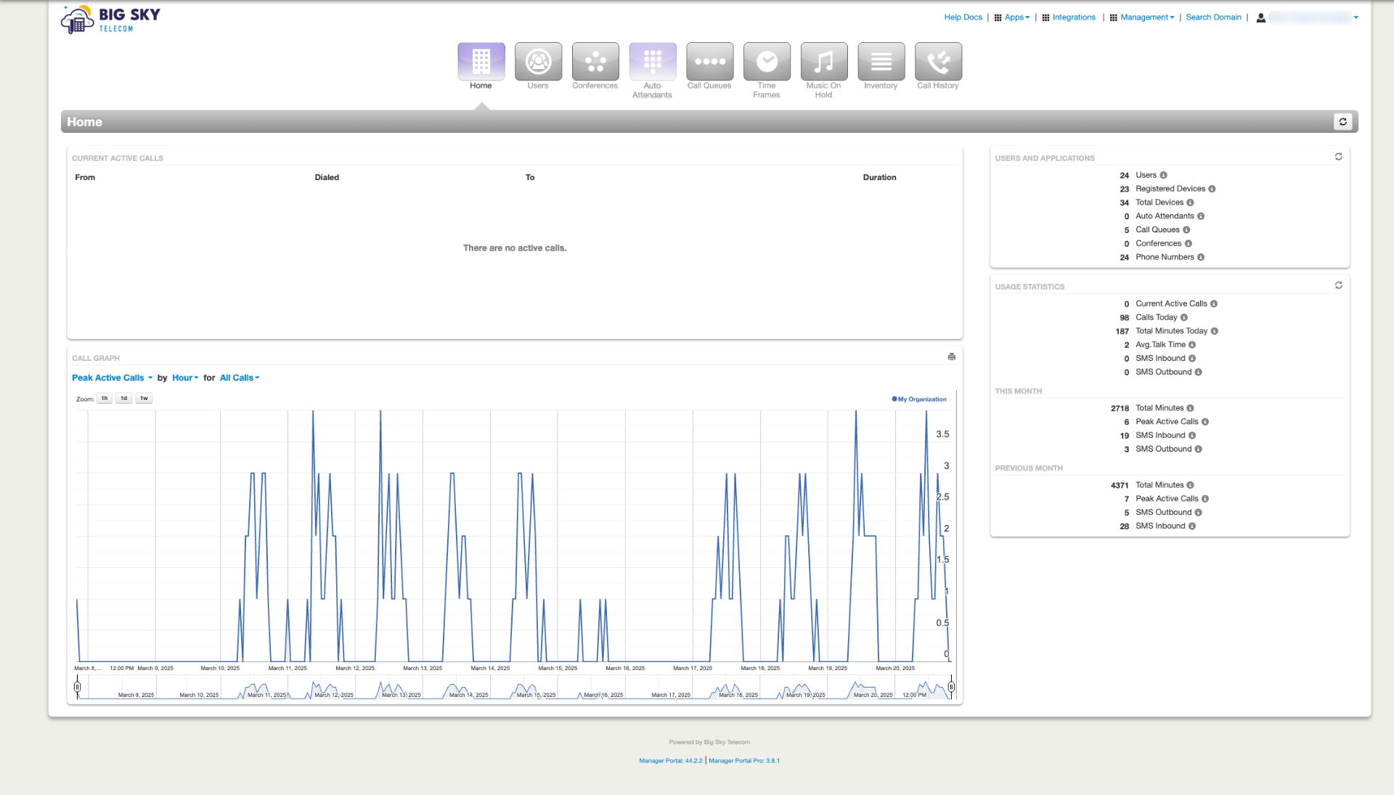Open Auto Attendants icon
The height and width of the screenshot is (795, 1394).
click(x=652, y=62)
